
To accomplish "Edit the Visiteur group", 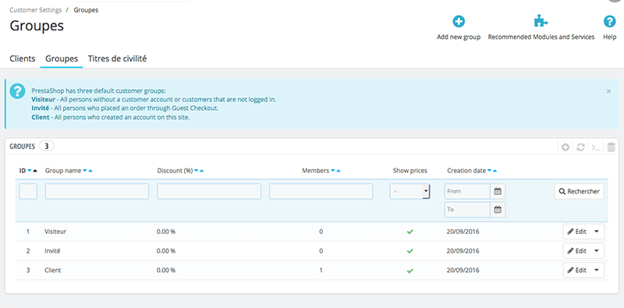I will (577, 232).
